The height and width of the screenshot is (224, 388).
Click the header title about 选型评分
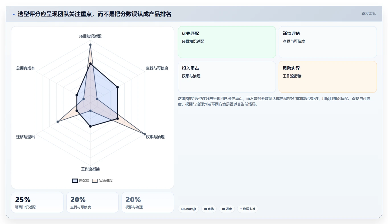point(95,14)
